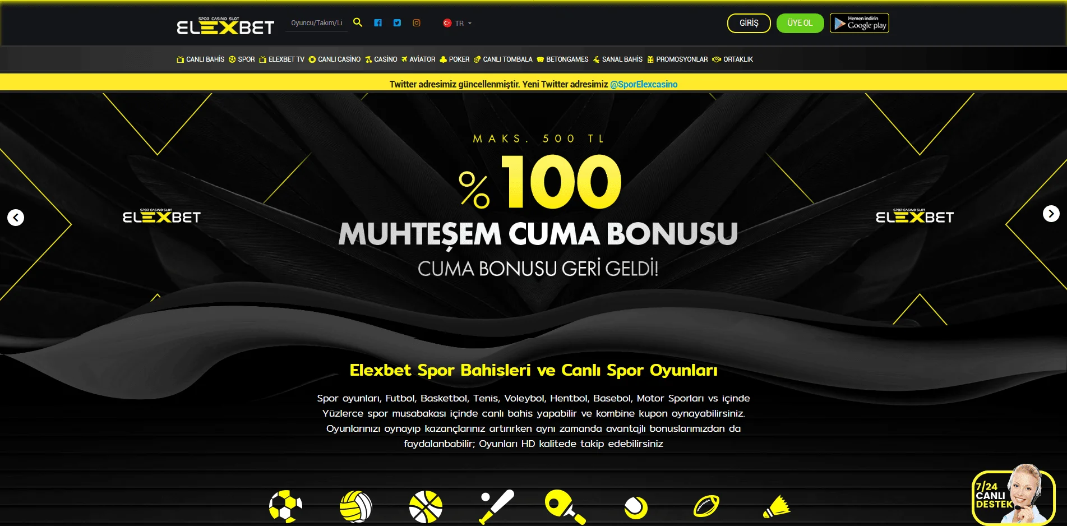Select the badminton shuttlecock icon
1067x526 pixels.
coord(777,506)
